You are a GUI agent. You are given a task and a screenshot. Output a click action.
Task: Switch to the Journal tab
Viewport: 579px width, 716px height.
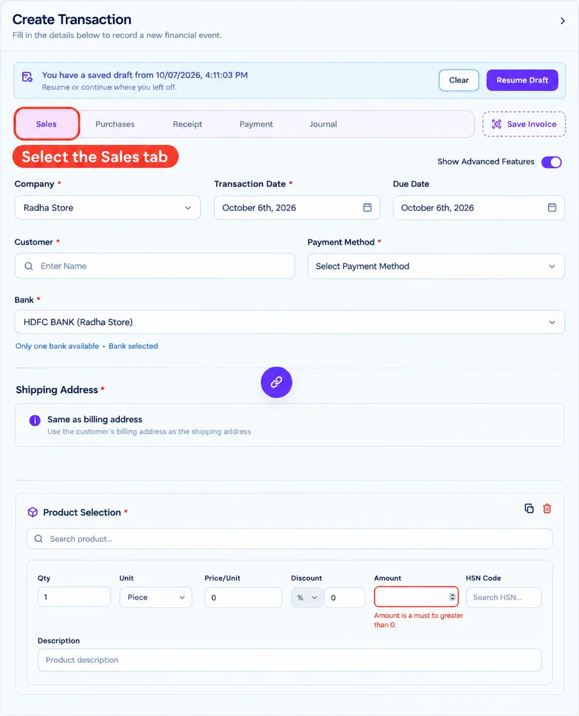pyautogui.click(x=323, y=124)
